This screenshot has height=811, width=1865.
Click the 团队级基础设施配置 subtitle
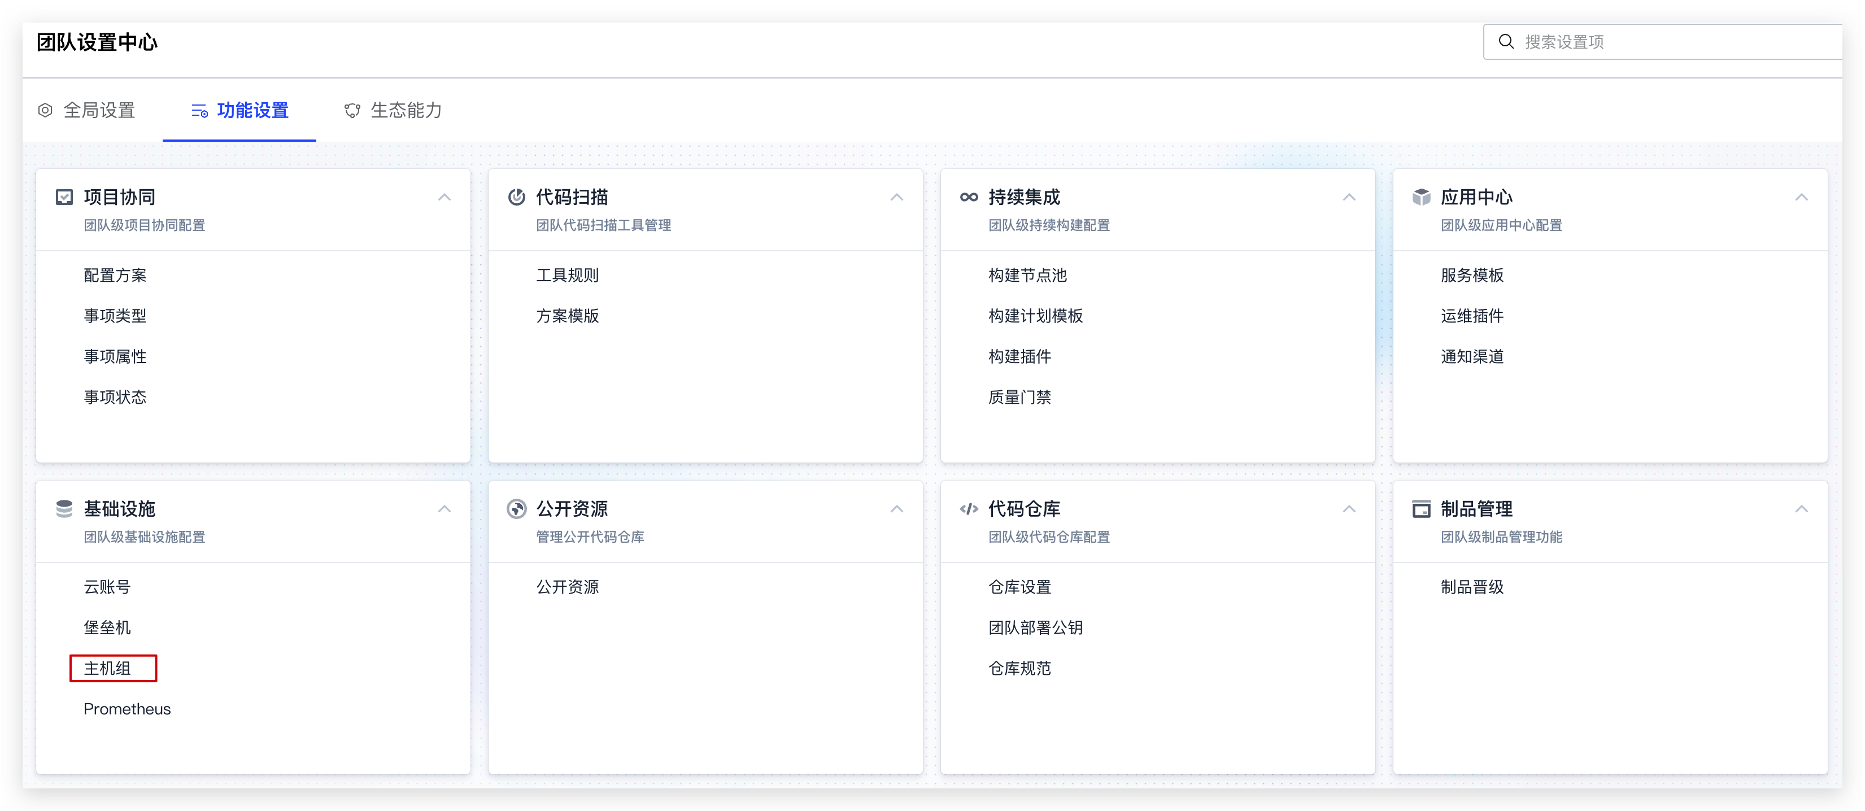tap(145, 537)
